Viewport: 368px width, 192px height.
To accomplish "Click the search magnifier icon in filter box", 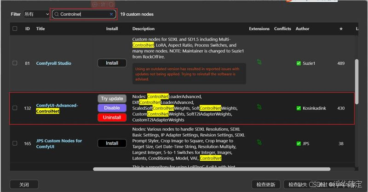I will click(56, 14).
